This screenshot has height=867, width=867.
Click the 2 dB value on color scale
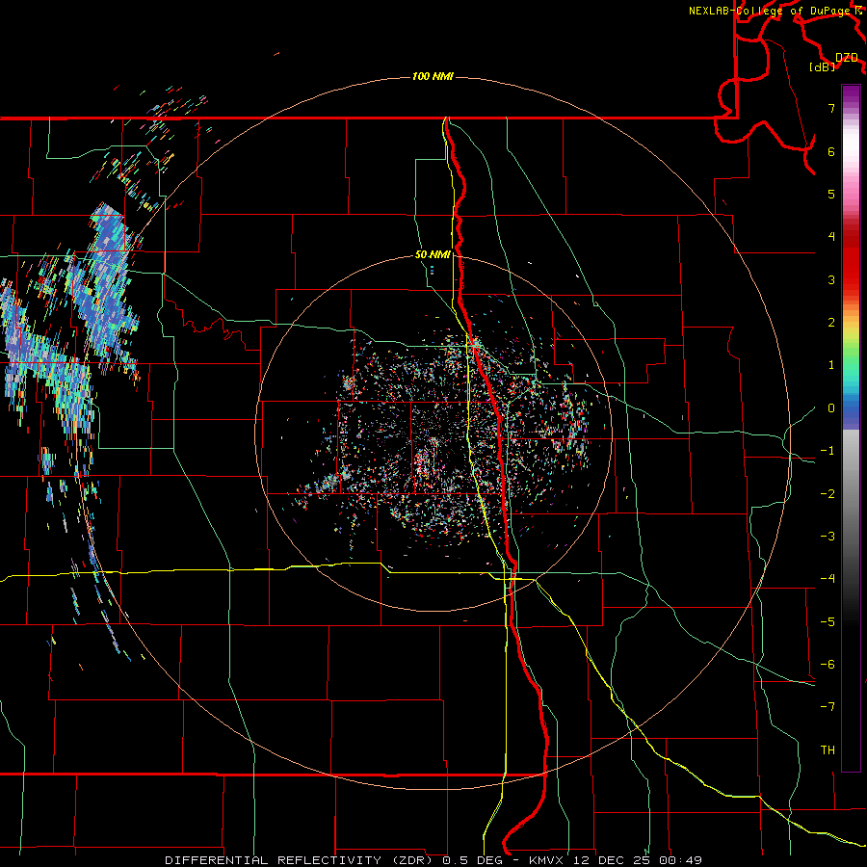831,323
